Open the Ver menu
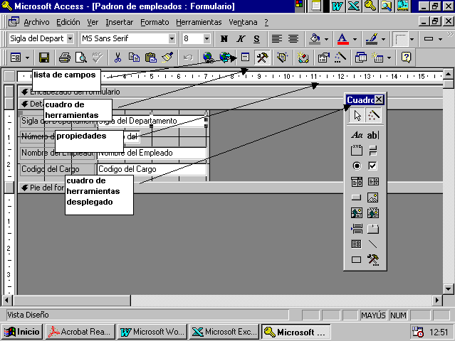 93,22
